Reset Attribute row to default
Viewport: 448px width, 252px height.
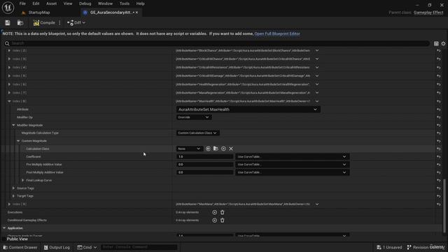439,109
